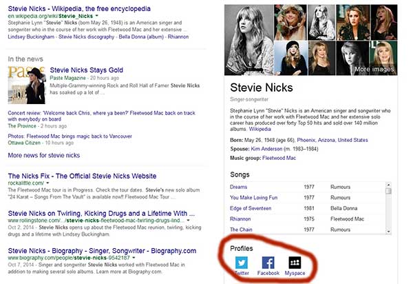Open the Facebook profile icon
Viewport: 413px width, 284px height.
coord(268,263)
